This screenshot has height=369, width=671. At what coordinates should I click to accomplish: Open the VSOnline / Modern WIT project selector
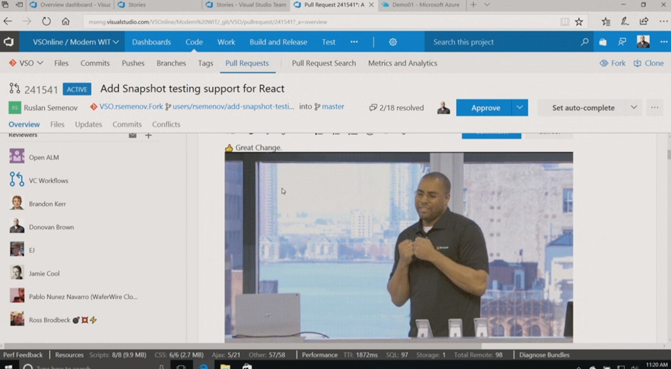pyautogui.click(x=76, y=42)
